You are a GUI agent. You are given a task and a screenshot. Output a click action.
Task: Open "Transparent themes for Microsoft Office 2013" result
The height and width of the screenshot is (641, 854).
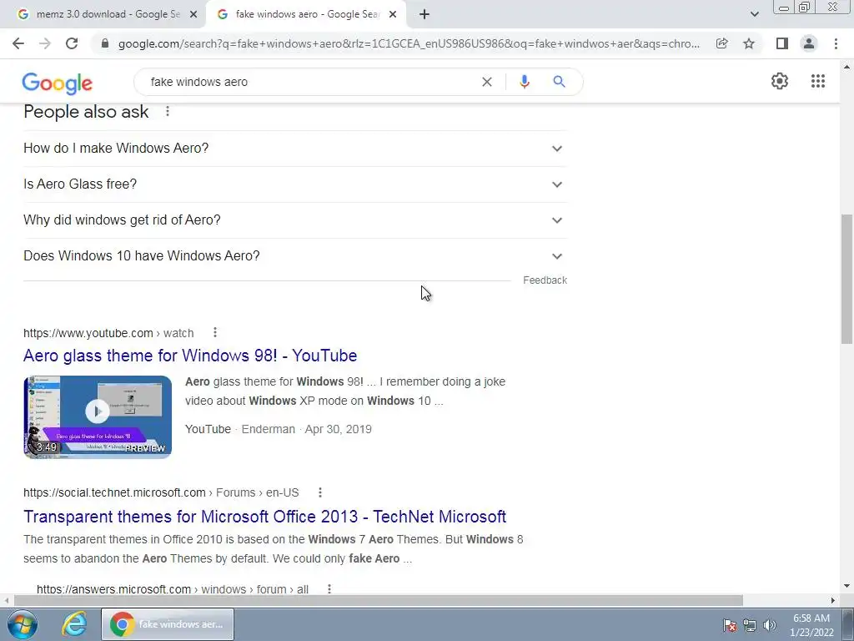pos(264,516)
